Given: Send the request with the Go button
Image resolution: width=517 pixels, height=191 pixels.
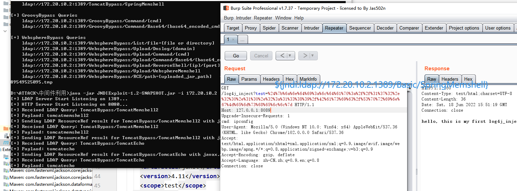Looking at the screenshot, I should coord(236,56).
